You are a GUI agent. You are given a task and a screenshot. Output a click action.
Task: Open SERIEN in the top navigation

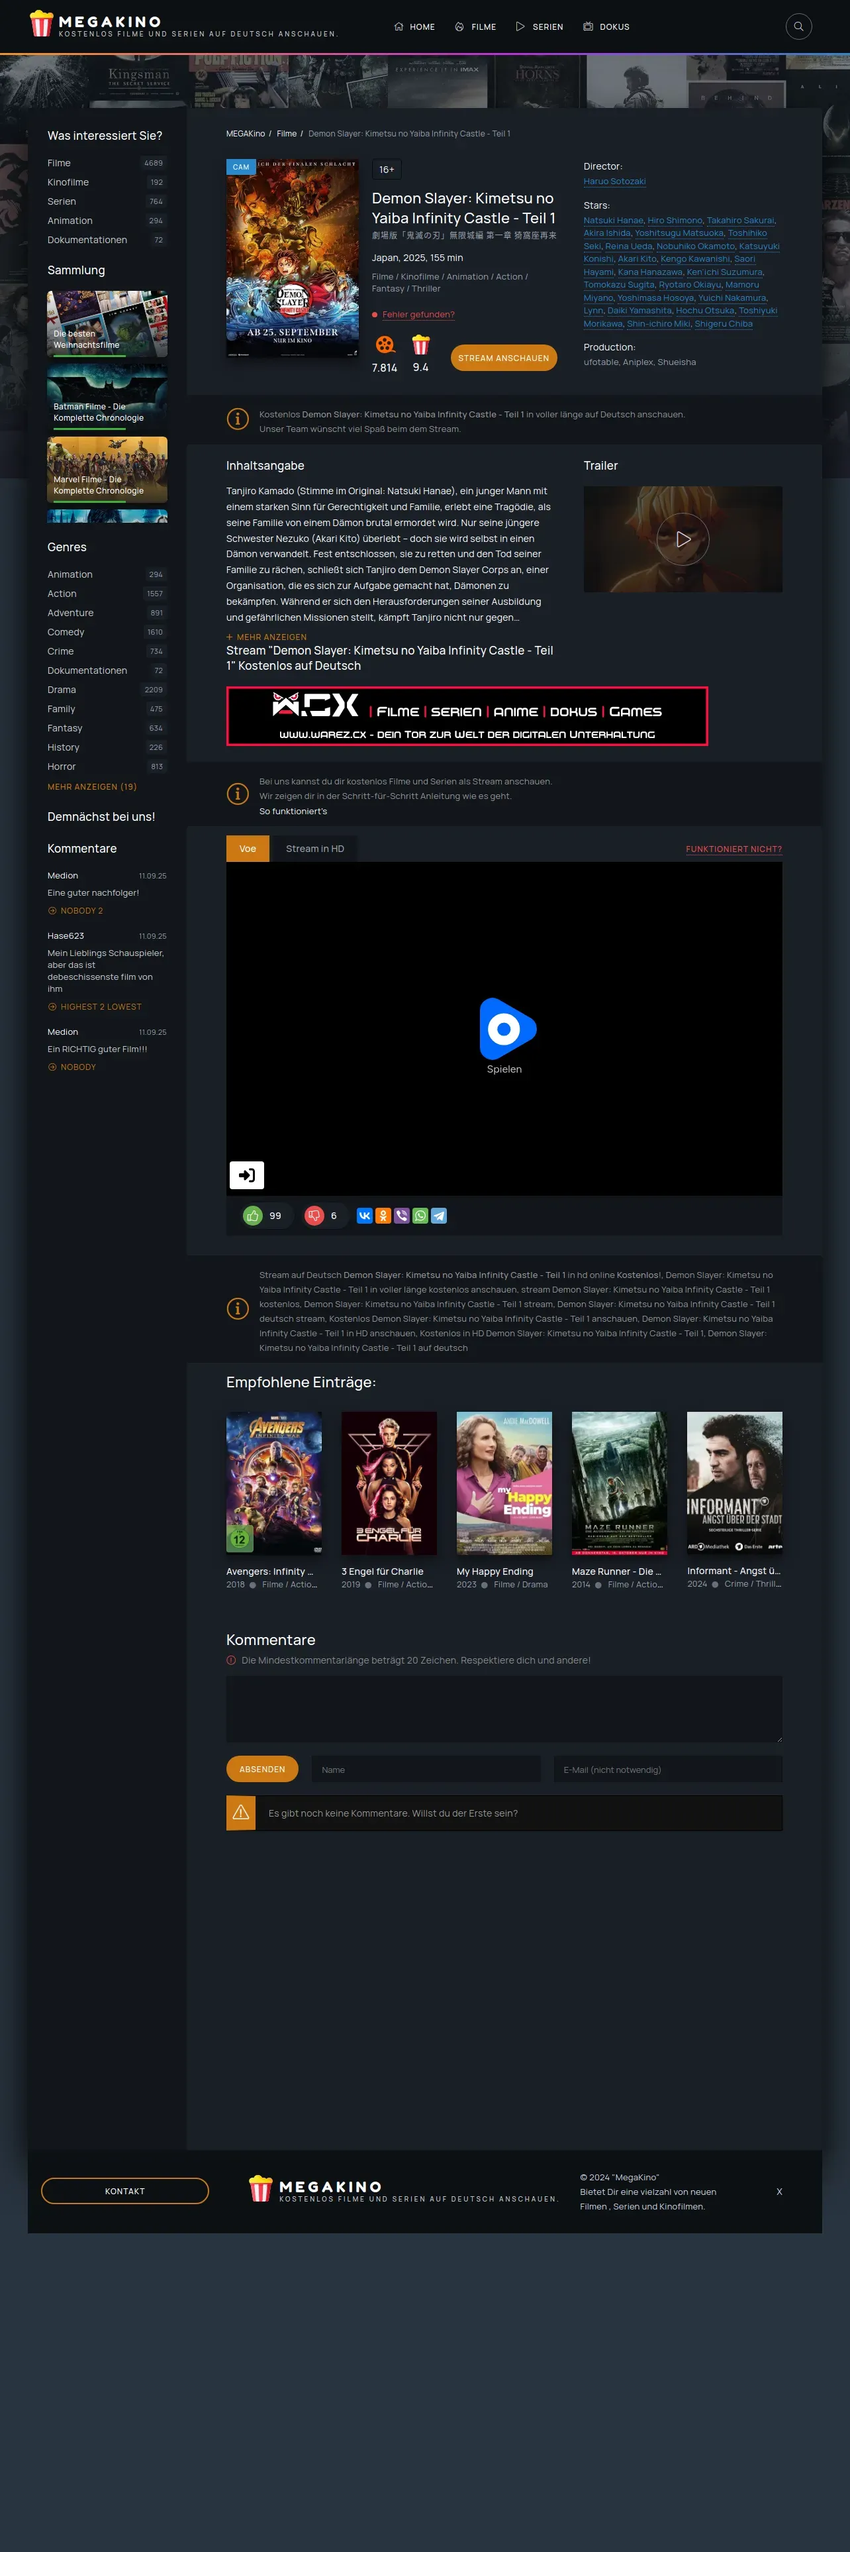(540, 27)
